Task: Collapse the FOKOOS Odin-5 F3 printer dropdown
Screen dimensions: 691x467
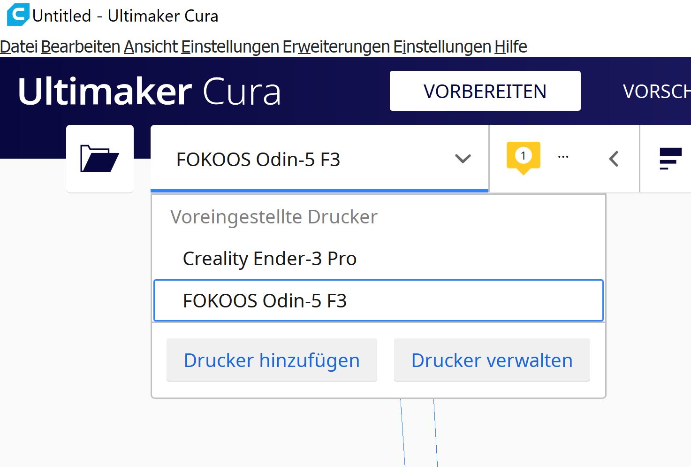Action: point(319,159)
